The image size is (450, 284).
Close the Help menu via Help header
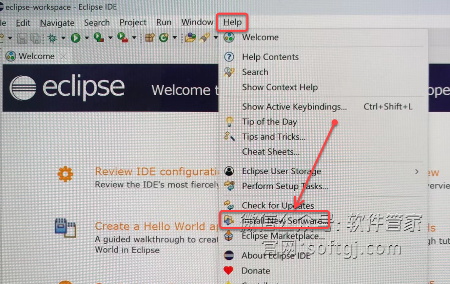(x=232, y=22)
